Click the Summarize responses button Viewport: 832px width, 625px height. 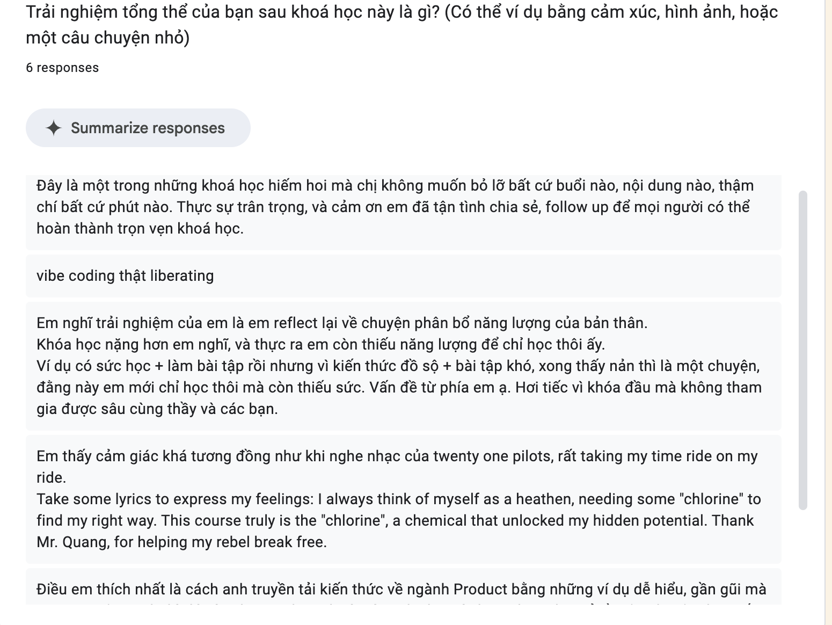[138, 128]
